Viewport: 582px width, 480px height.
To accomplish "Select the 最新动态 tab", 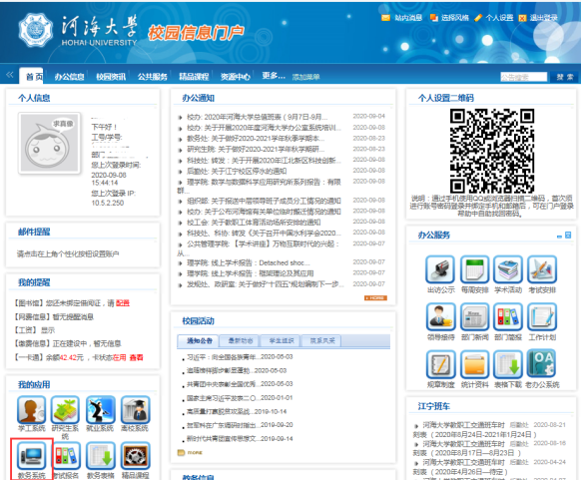I will click(241, 340).
